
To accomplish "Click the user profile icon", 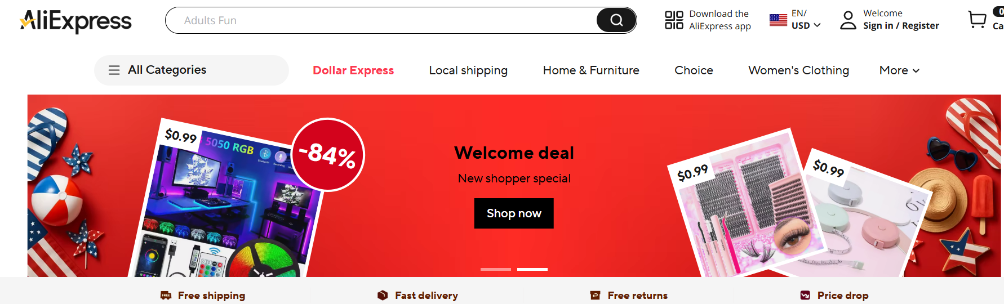I will tap(848, 20).
